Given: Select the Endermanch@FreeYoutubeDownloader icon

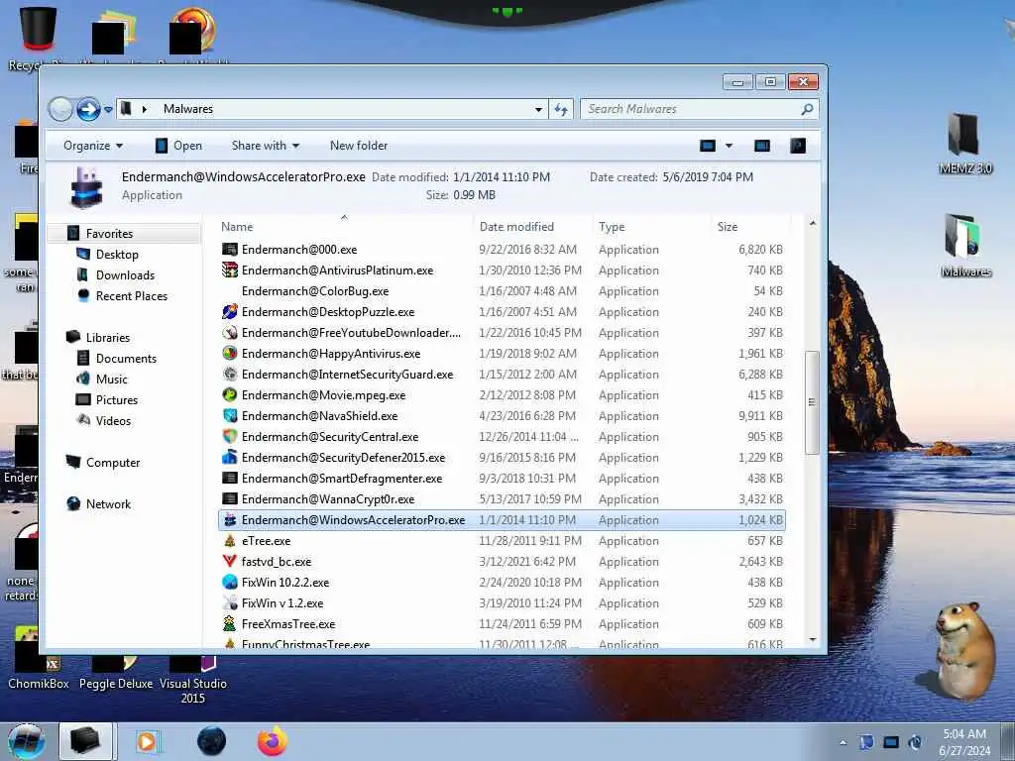Looking at the screenshot, I should 230,333.
